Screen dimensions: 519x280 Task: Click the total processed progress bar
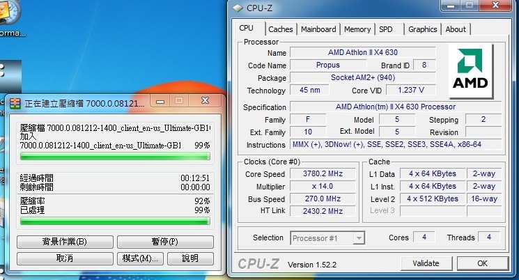click(x=115, y=221)
